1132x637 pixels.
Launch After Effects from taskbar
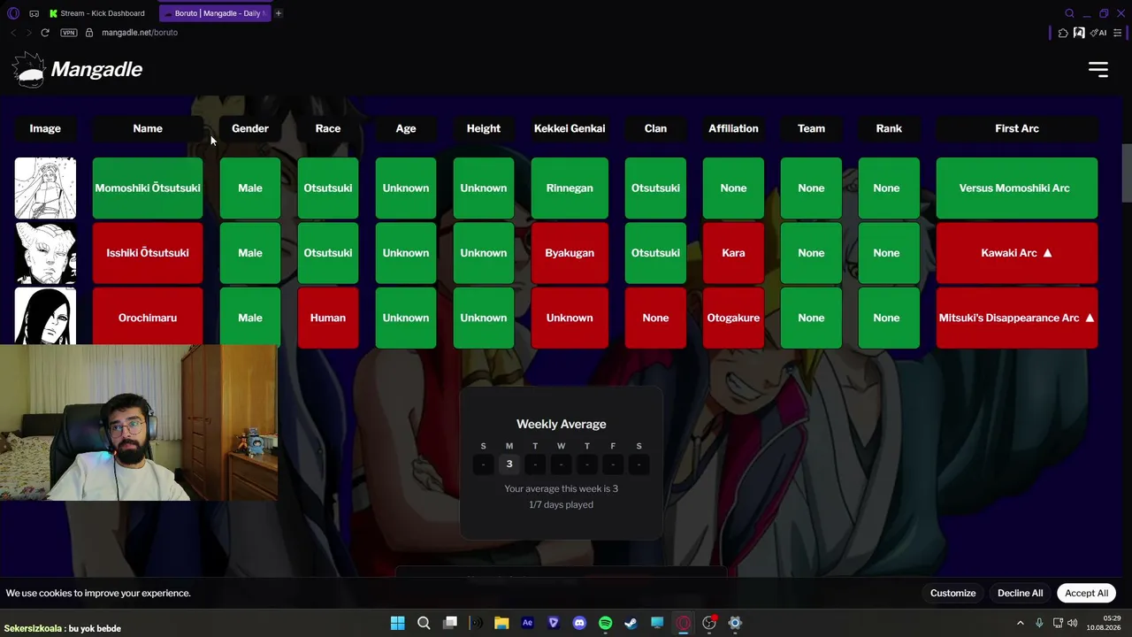[x=527, y=623]
